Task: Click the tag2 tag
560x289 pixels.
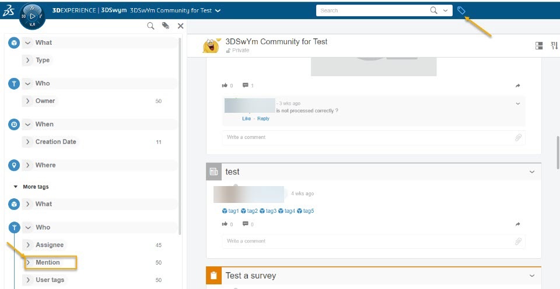Action: 249,211
